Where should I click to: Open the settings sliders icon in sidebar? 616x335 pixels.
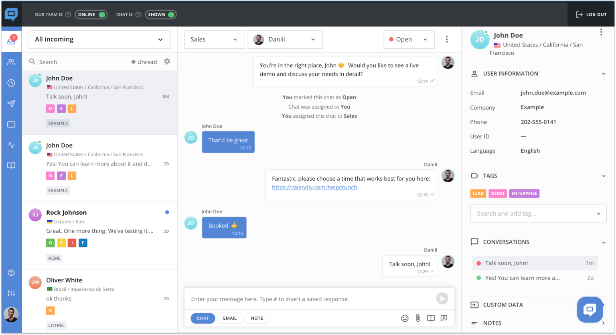point(11,293)
